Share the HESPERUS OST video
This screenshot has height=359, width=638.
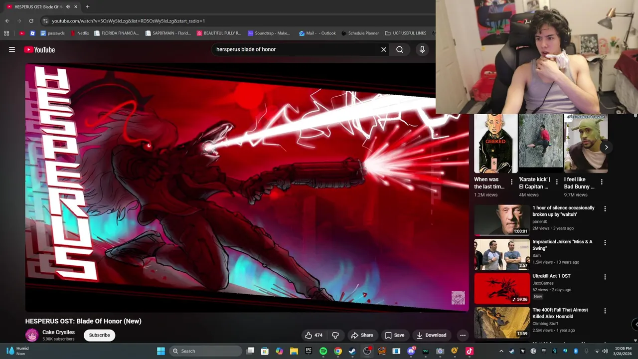(x=362, y=335)
